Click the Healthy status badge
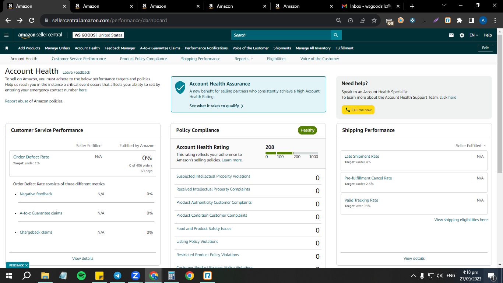Screen dimensions: 503x283 307,130
